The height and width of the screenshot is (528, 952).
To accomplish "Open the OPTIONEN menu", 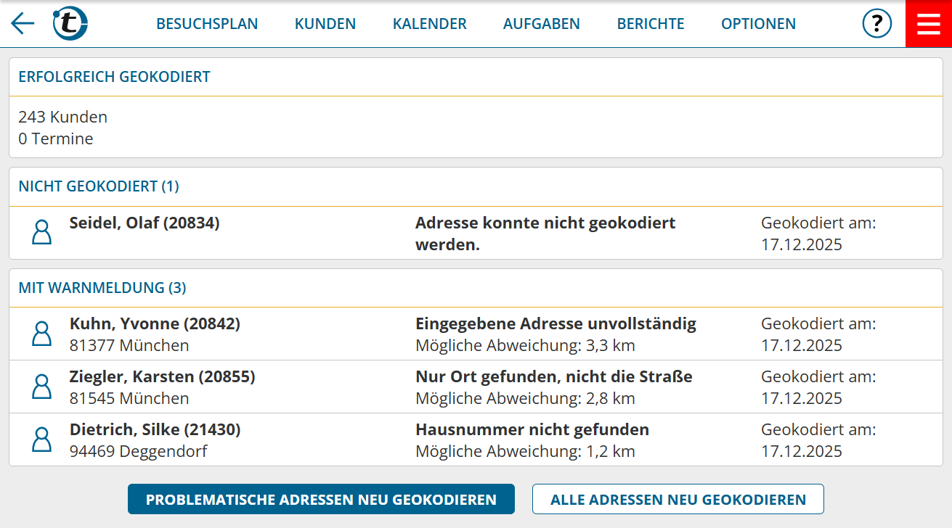I will 758,23.
